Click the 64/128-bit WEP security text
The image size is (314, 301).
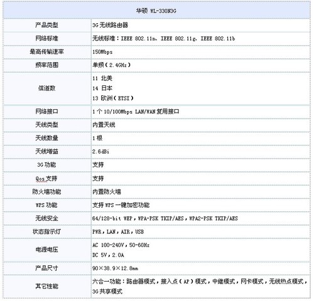[x=112, y=218]
